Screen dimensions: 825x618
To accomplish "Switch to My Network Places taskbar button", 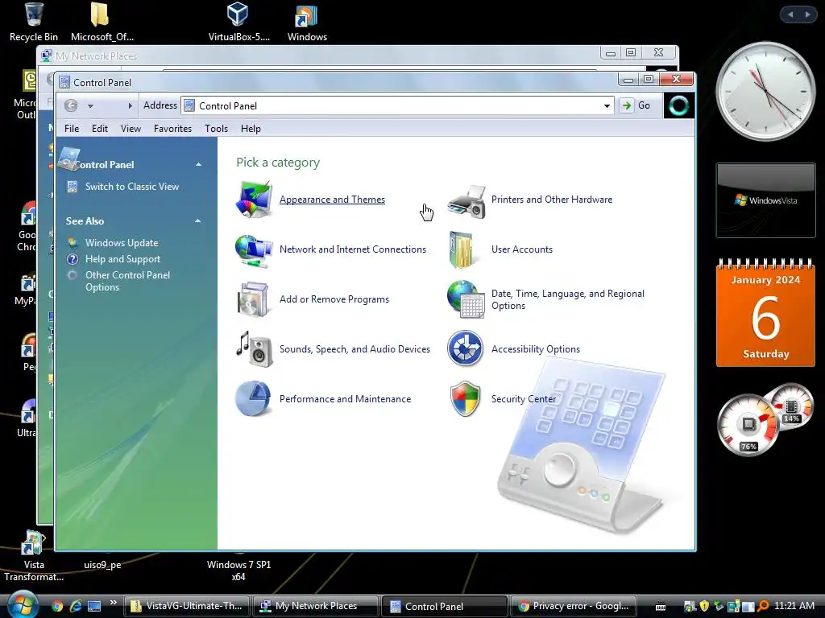I will pyautogui.click(x=315, y=606).
